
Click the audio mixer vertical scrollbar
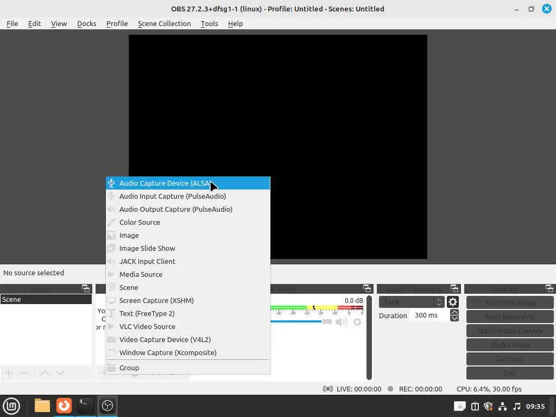pyautogui.click(x=369, y=337)
